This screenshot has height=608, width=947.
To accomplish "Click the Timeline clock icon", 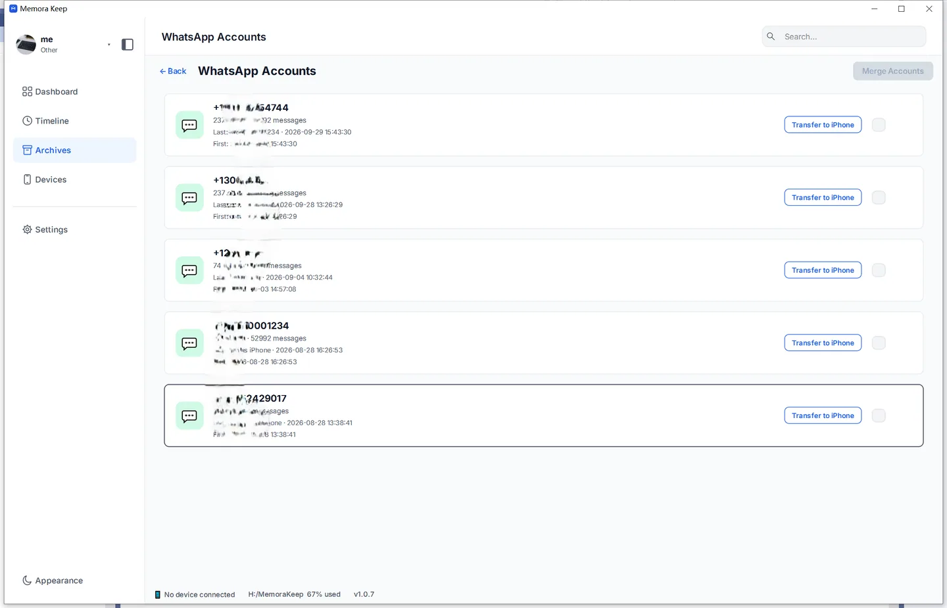I will click(x=27, y=121).
